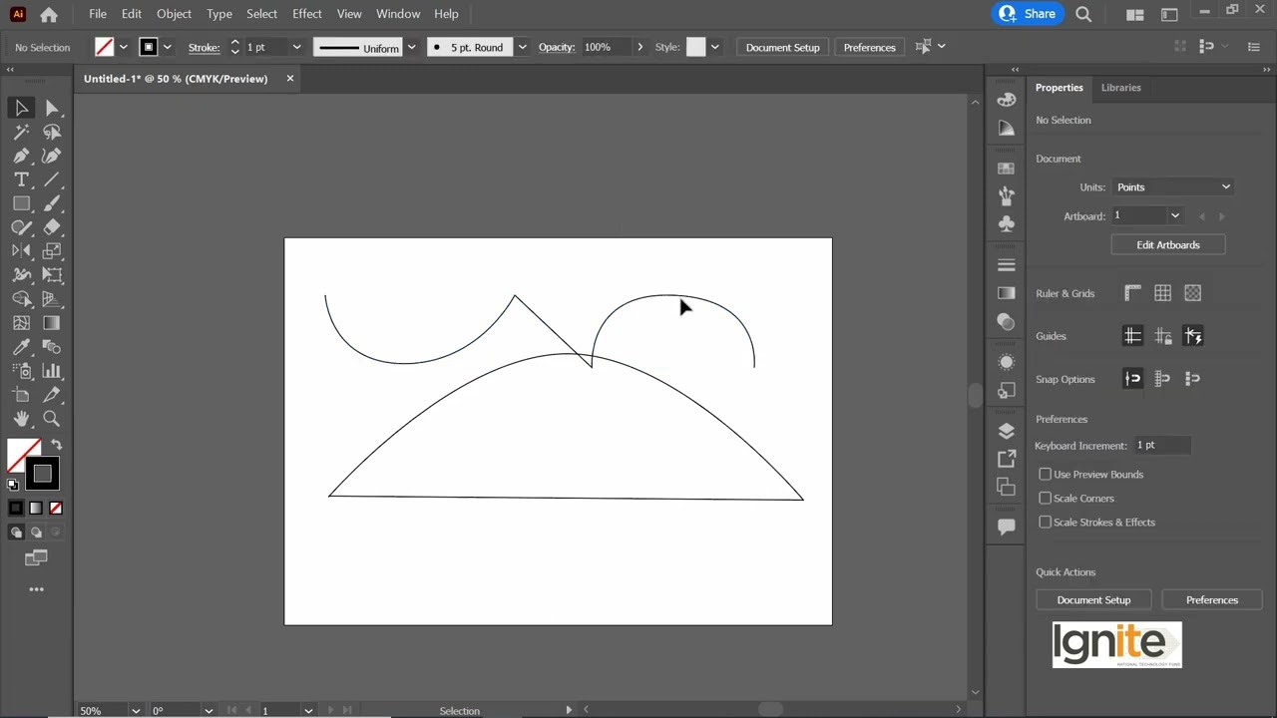Screen dimensions: 1277x718
Task: Click Document Setup in control bar
Action: coord(782,47)
